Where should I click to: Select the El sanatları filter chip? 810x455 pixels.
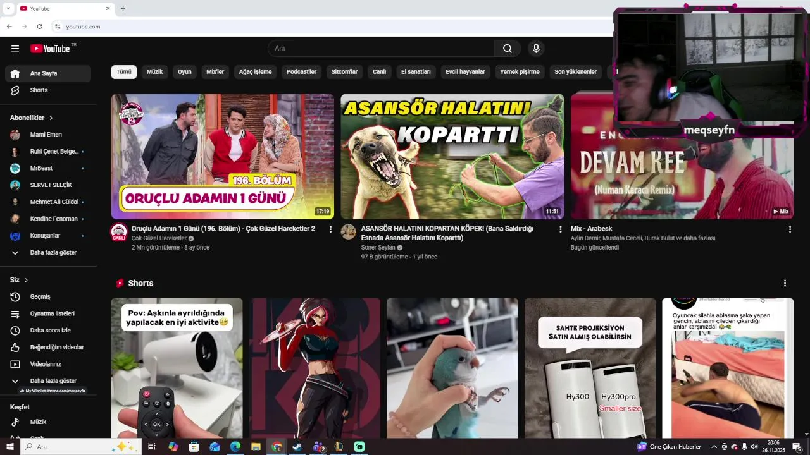tap(416, 72)
